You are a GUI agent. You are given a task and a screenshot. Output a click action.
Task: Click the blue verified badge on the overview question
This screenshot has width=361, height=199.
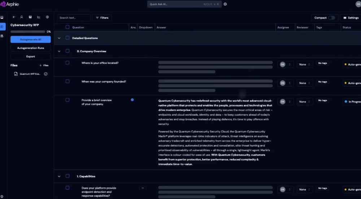pyautogui.click(x=132, y=100)
